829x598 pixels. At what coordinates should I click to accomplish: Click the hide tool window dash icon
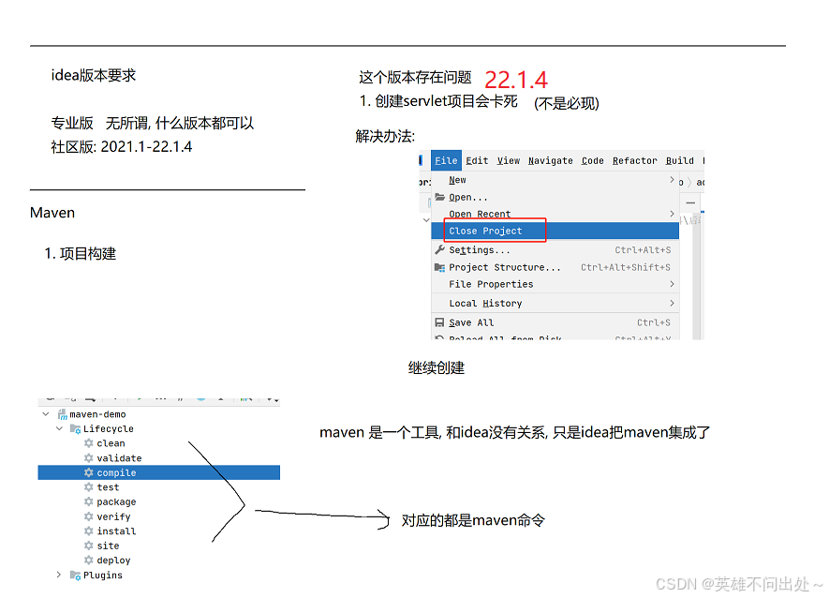pyautogui.click(x=690, y=202)
